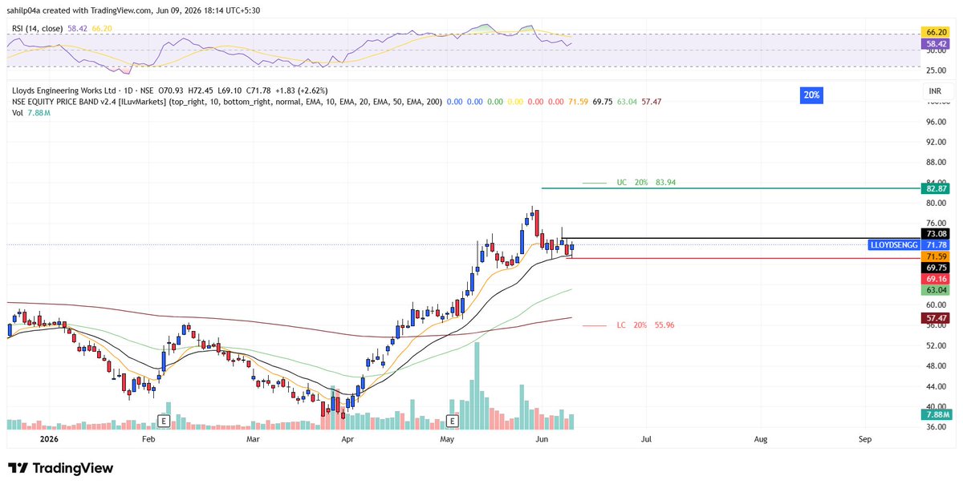Click the 44.00 price scale tick

pos(936,386)
